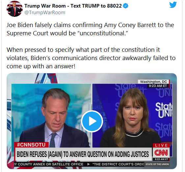Click the Washington, DC location label

(153, 82)
